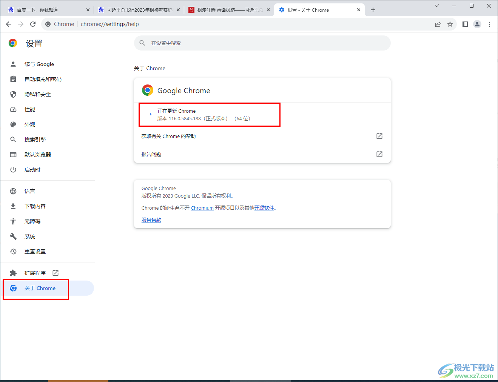The image size is (498, 382).
Task: Go back using the browser back arrow
Action: coord(9,24)
